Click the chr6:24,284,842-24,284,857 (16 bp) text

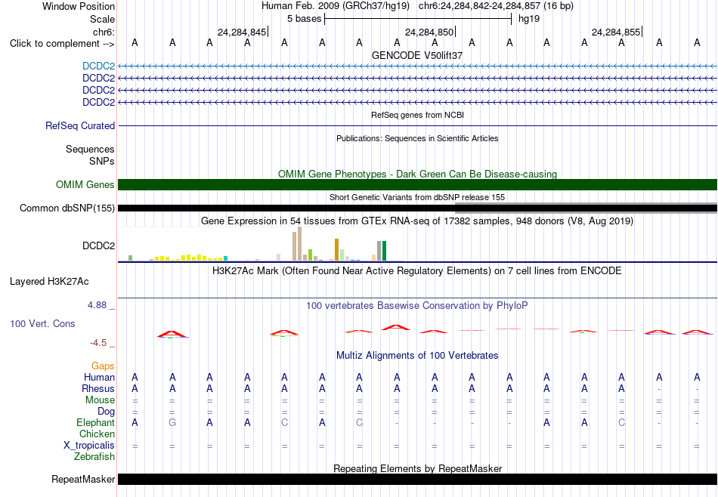(496, 6)
